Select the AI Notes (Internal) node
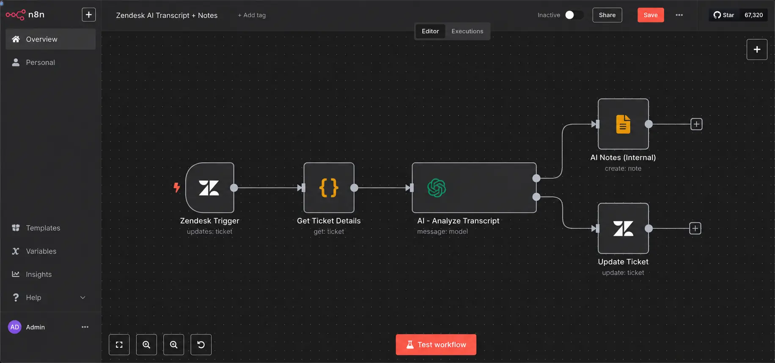The width and height of the screenshot is (775, 363). click(x=623, y=124)
